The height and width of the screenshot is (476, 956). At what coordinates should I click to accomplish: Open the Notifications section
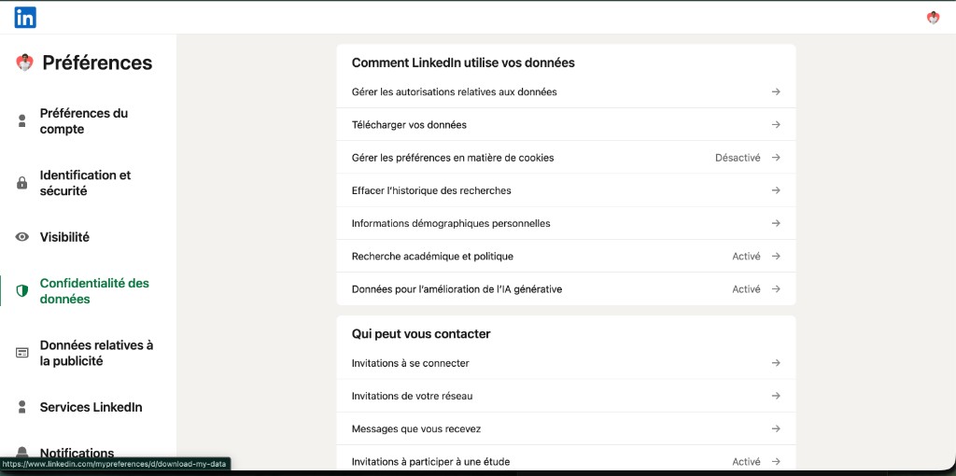tap(77, 453)
